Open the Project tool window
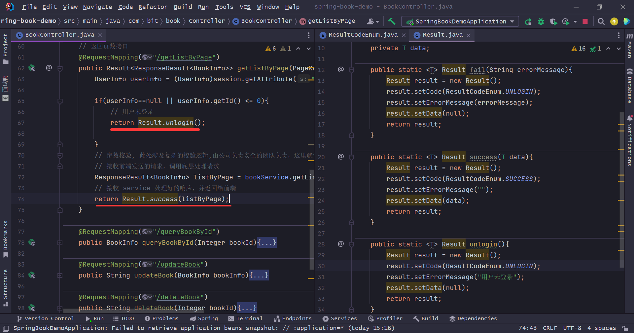 (x=5, y=49)
